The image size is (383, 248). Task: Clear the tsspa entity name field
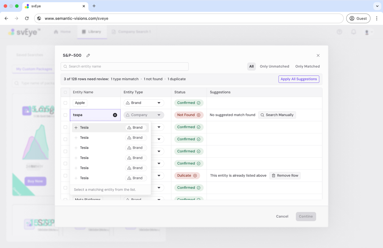(115, 115)
